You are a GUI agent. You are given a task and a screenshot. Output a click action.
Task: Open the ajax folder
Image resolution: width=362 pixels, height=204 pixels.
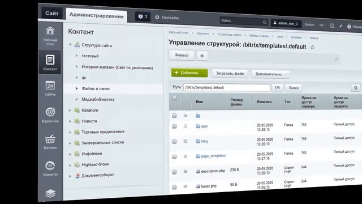[204, 126]
